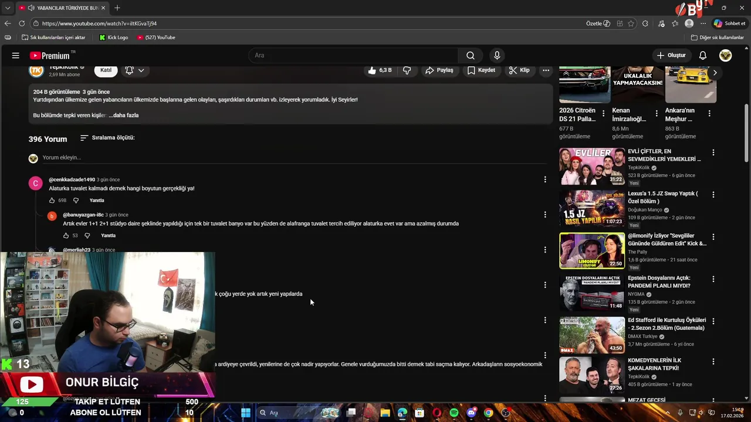The width and height of the screenshot is (751, 422).
Task: Open options menu for @cenkkadzade1490 comment
Action: 545,179
